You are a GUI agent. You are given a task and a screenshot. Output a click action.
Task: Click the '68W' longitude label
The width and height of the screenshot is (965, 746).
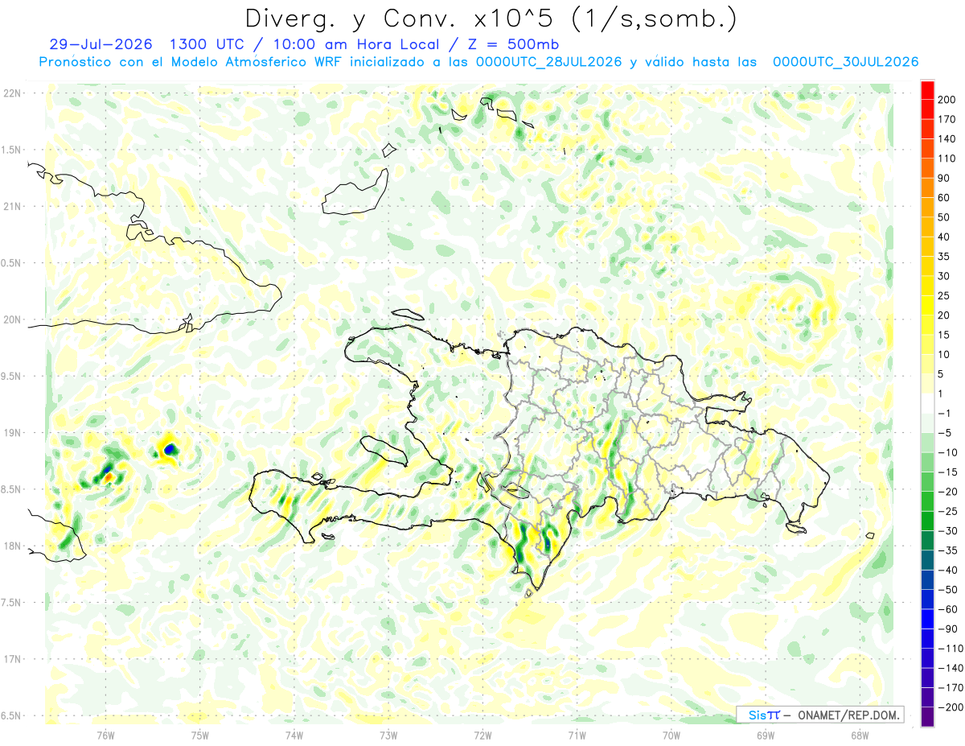point(860,735)
